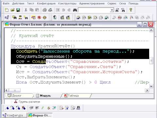
Task: Create a new file with the blank page icon
Action: [x=7, y=10]
